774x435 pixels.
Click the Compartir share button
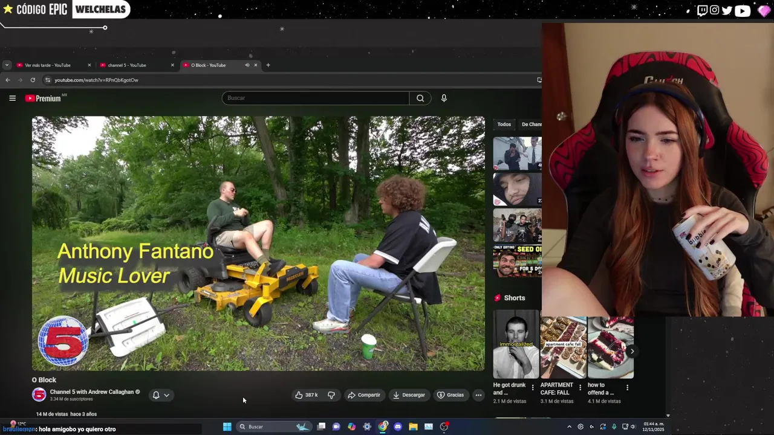364,395
